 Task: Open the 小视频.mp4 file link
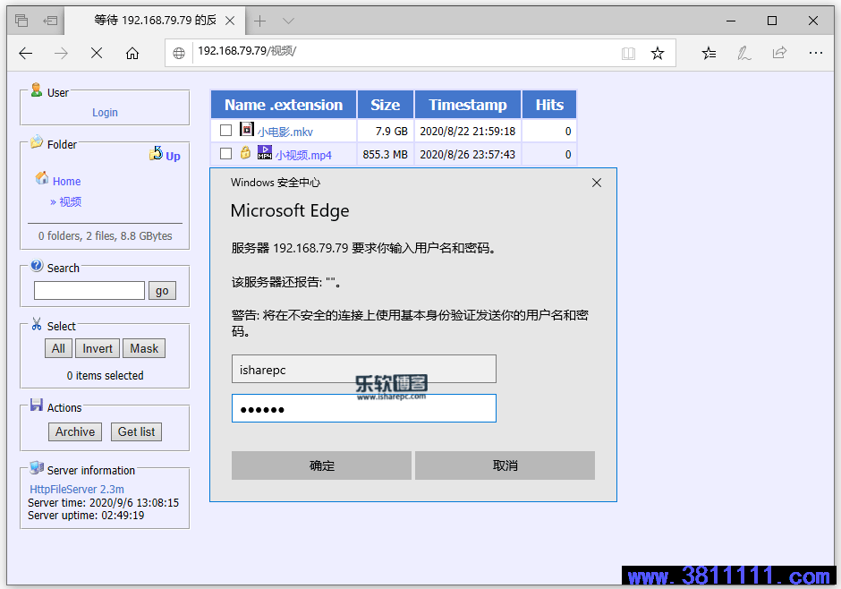click(303, 156)
